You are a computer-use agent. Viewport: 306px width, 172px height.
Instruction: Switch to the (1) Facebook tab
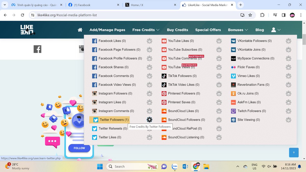94,5
